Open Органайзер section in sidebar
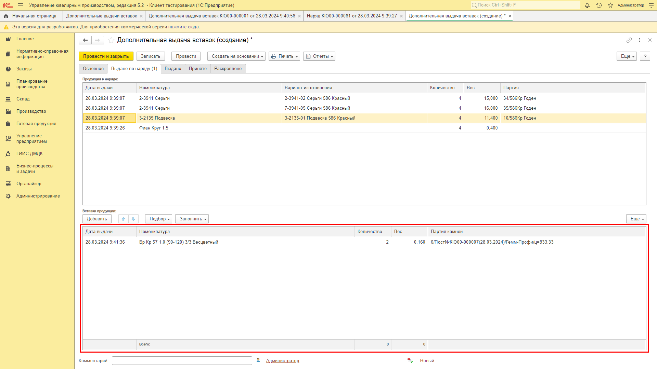Image resolution: width=657 pixels, height=369 pixels. [x=29, y=184]
